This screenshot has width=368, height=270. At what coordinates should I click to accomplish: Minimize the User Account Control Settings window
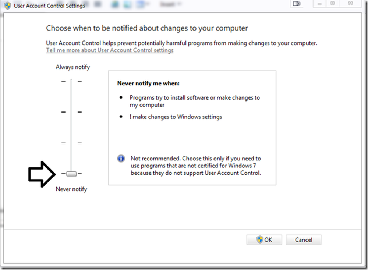coord(319,4)
